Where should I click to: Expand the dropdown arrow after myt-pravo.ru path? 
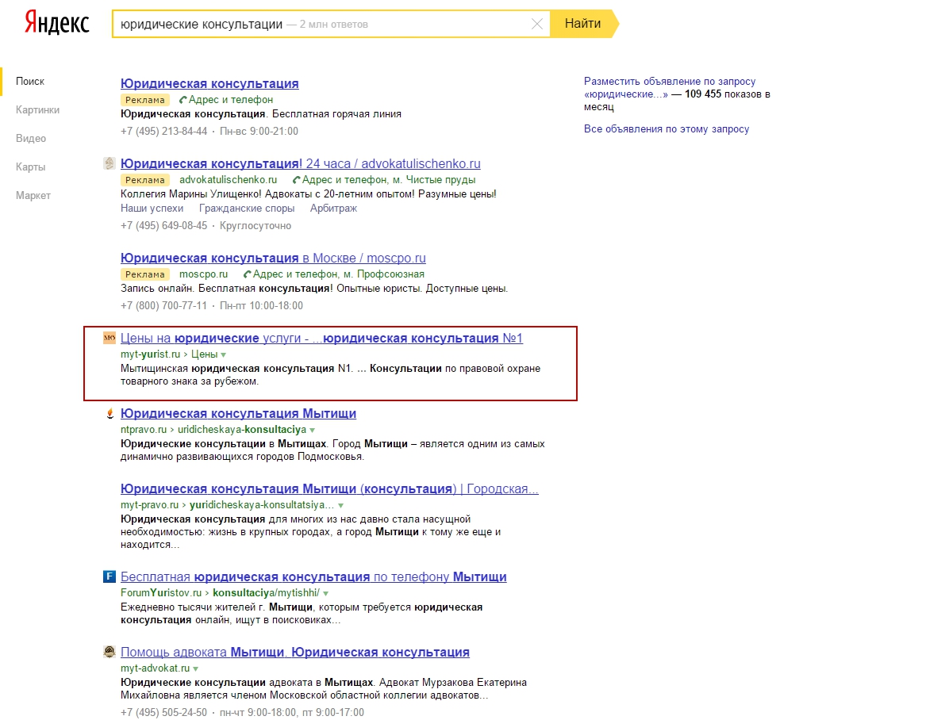[340, 506]
